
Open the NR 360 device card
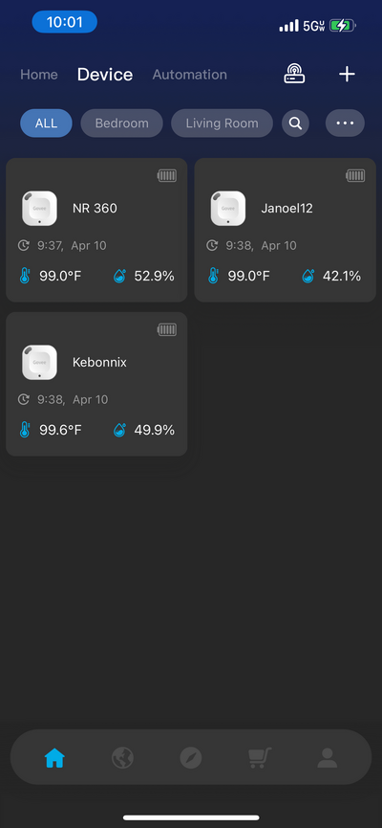pos(96,231)
